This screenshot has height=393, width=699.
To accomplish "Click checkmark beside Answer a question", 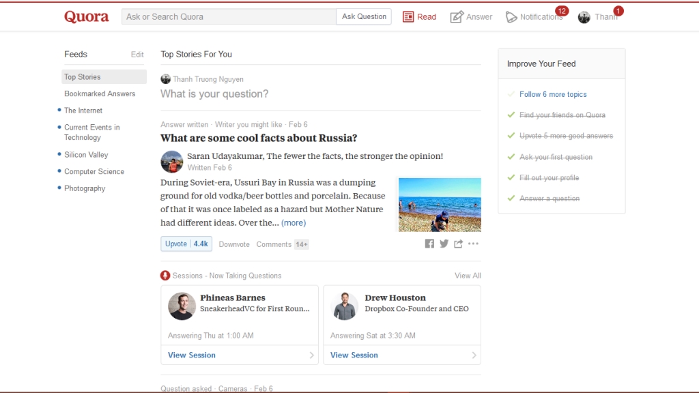I will 511,198.
